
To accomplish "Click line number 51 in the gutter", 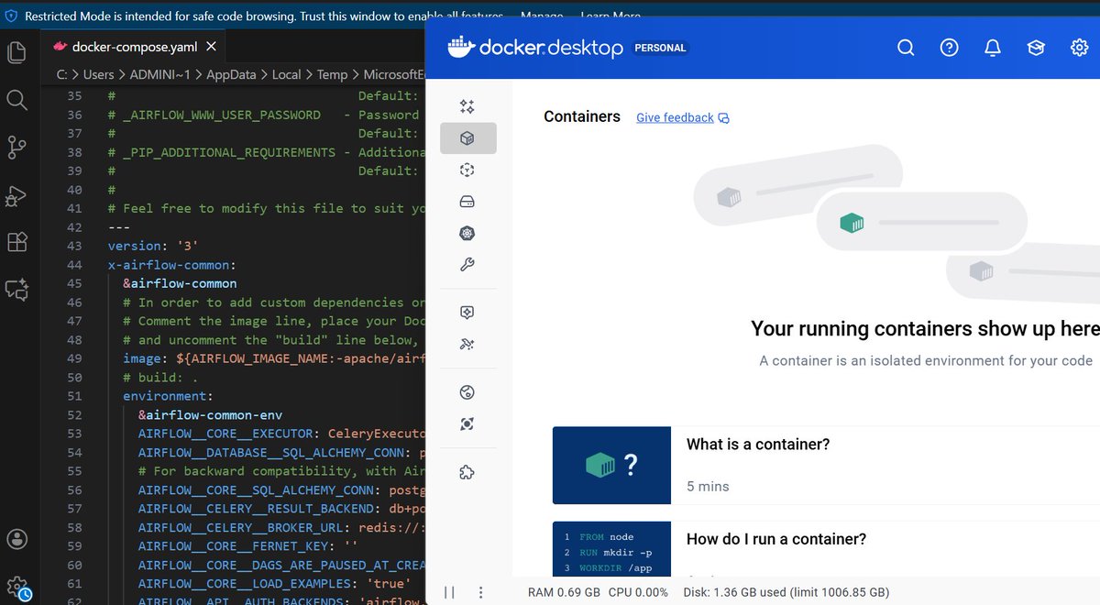I will pos(74,396).
